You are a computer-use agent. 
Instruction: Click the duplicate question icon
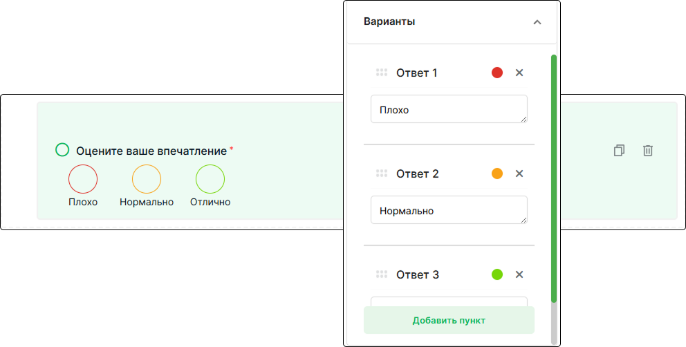pyautogui.click(x=619, y=151)
